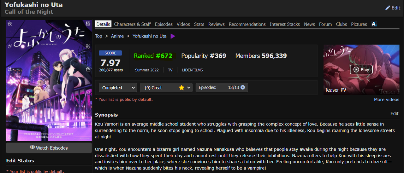
Task: Open the Recommendations tab
Action: pos(247,24)
